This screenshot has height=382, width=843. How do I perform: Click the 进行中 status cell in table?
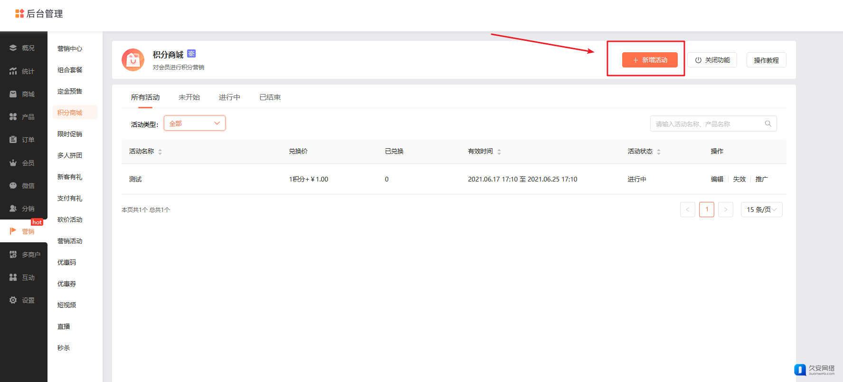(x=637, y=179)
